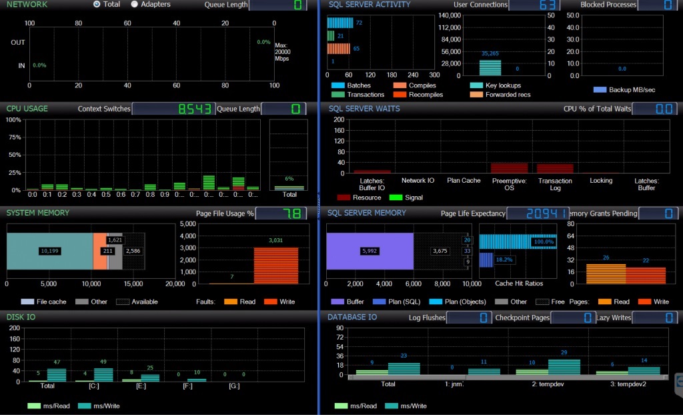Click the Context Switches counter value
683x415 pixels.
click(x=173, y=109)
